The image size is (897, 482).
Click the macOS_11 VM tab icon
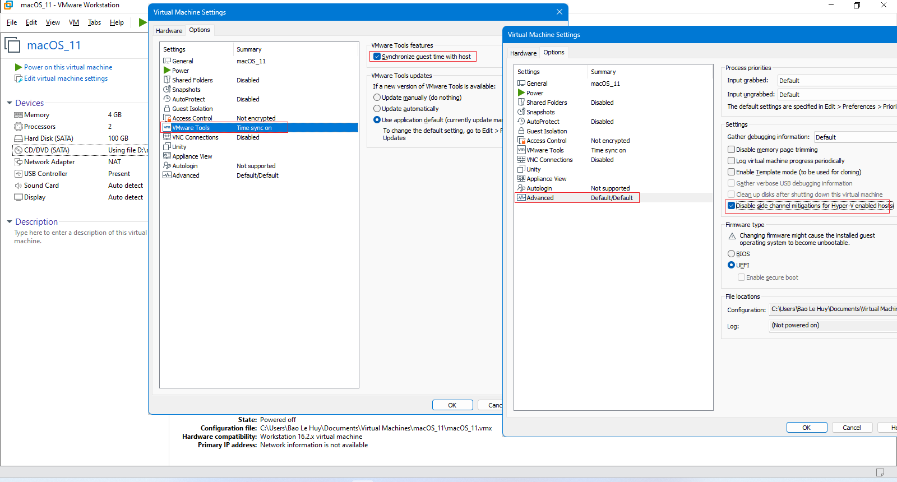point(12,45)
